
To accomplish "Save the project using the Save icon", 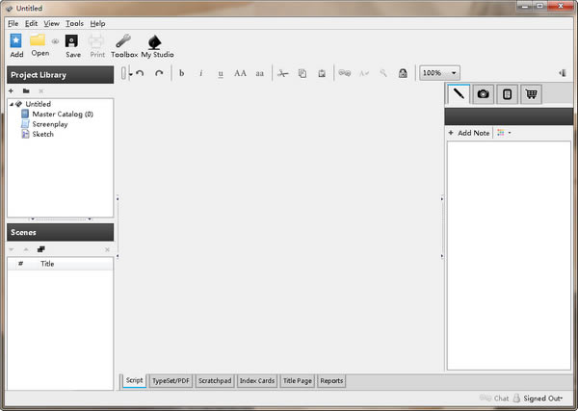I will pyautogui.click(x=72, y=44).
